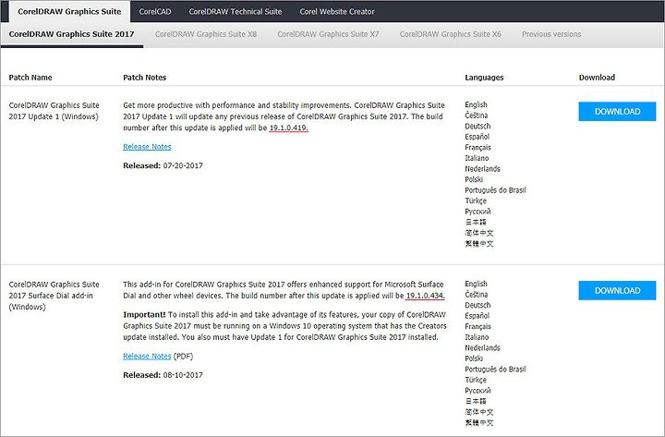The height and width of the screenshot is (437, 665).
Task: Click Русский in the Update 1 languages
Action: (x=478, y=212)
